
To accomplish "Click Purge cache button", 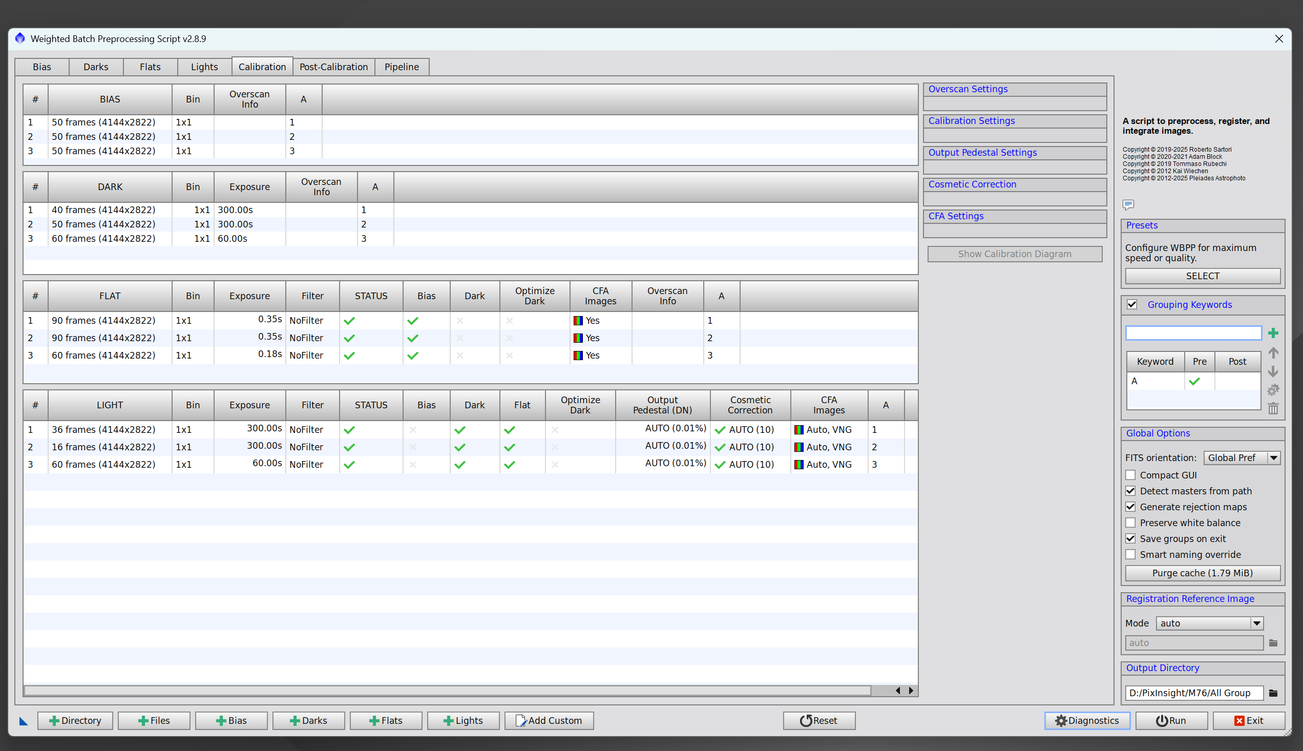I will pyautogui.click(x=1202, y=573).
